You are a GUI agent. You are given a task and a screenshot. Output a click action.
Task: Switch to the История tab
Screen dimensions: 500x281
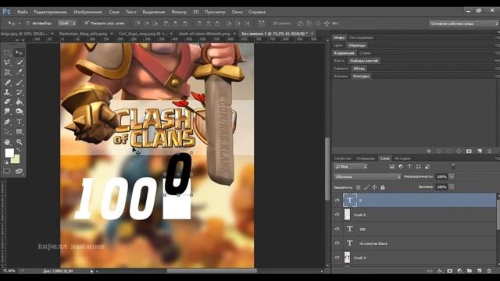point(402,158)
